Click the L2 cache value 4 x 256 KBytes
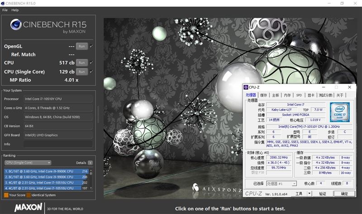Viewport: 362px width, 214px height. pyautogui.click(x=325, y=167)
